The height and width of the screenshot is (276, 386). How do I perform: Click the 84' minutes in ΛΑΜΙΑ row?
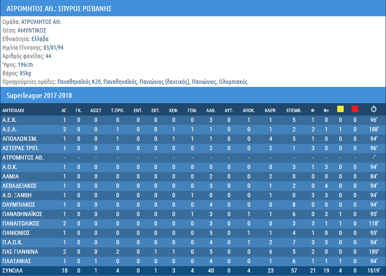click(374, 176)
